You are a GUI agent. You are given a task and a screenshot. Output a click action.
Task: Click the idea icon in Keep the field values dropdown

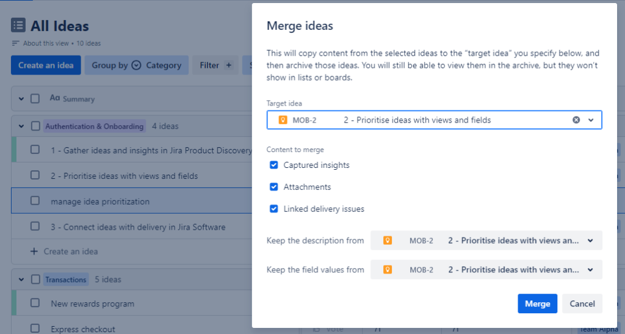point(387,269)
